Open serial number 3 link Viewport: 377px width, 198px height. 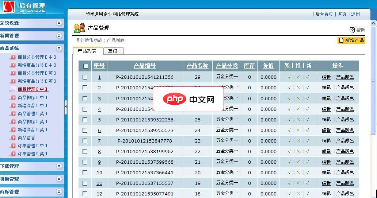click(99, 99)
